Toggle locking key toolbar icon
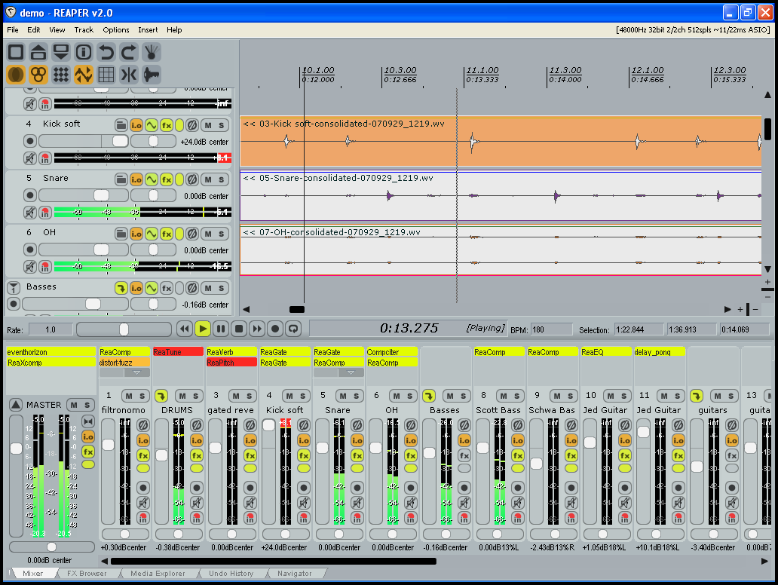Screen dimensions: 778x585 (x=152, y=75)
